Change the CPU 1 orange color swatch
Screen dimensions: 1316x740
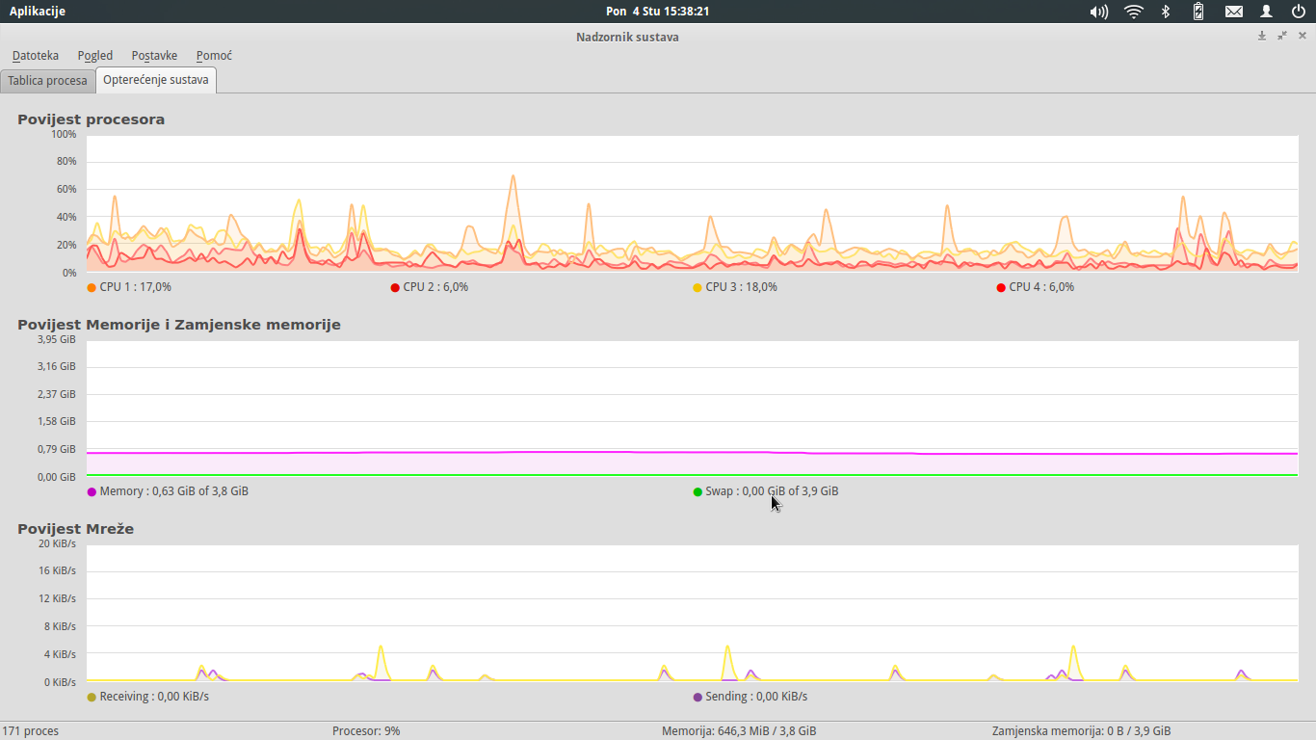[92, 287]
